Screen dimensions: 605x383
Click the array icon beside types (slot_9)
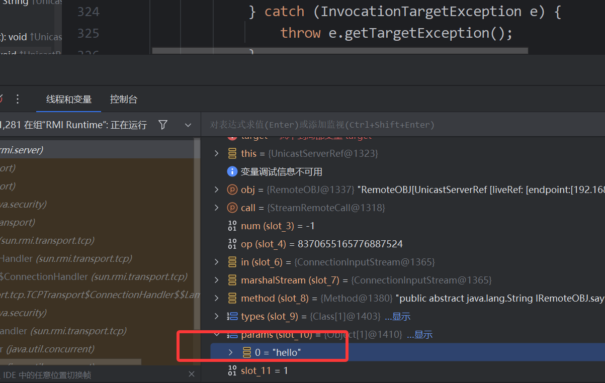(232, 316)
